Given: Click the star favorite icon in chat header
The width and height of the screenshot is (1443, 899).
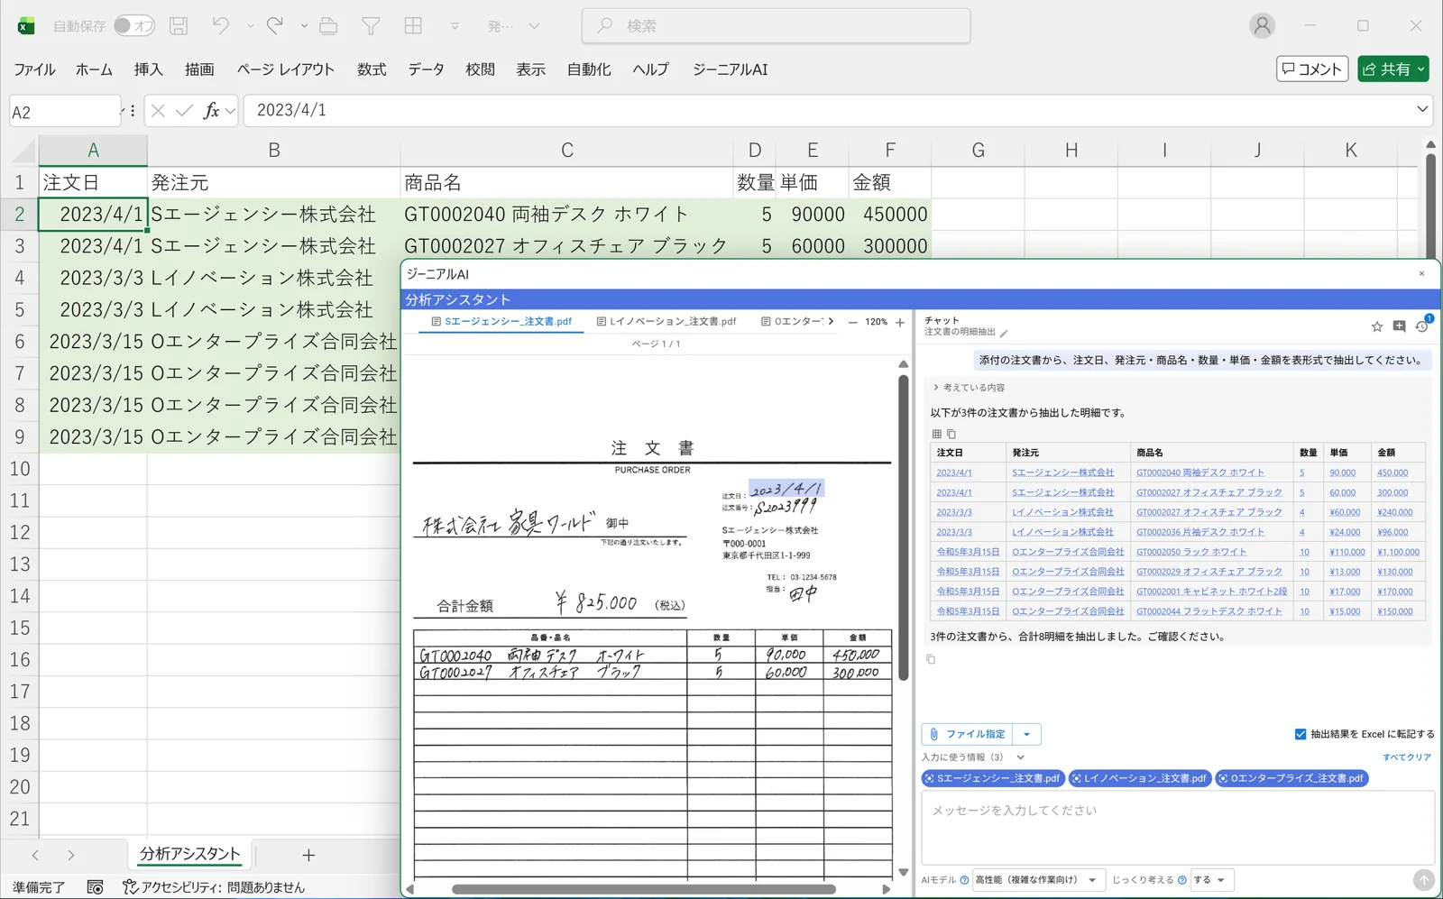Looking at the screenshot, I should [1377, 326].
